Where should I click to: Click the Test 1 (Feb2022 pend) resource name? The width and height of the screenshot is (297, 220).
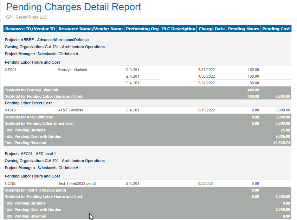coord(77,183)
